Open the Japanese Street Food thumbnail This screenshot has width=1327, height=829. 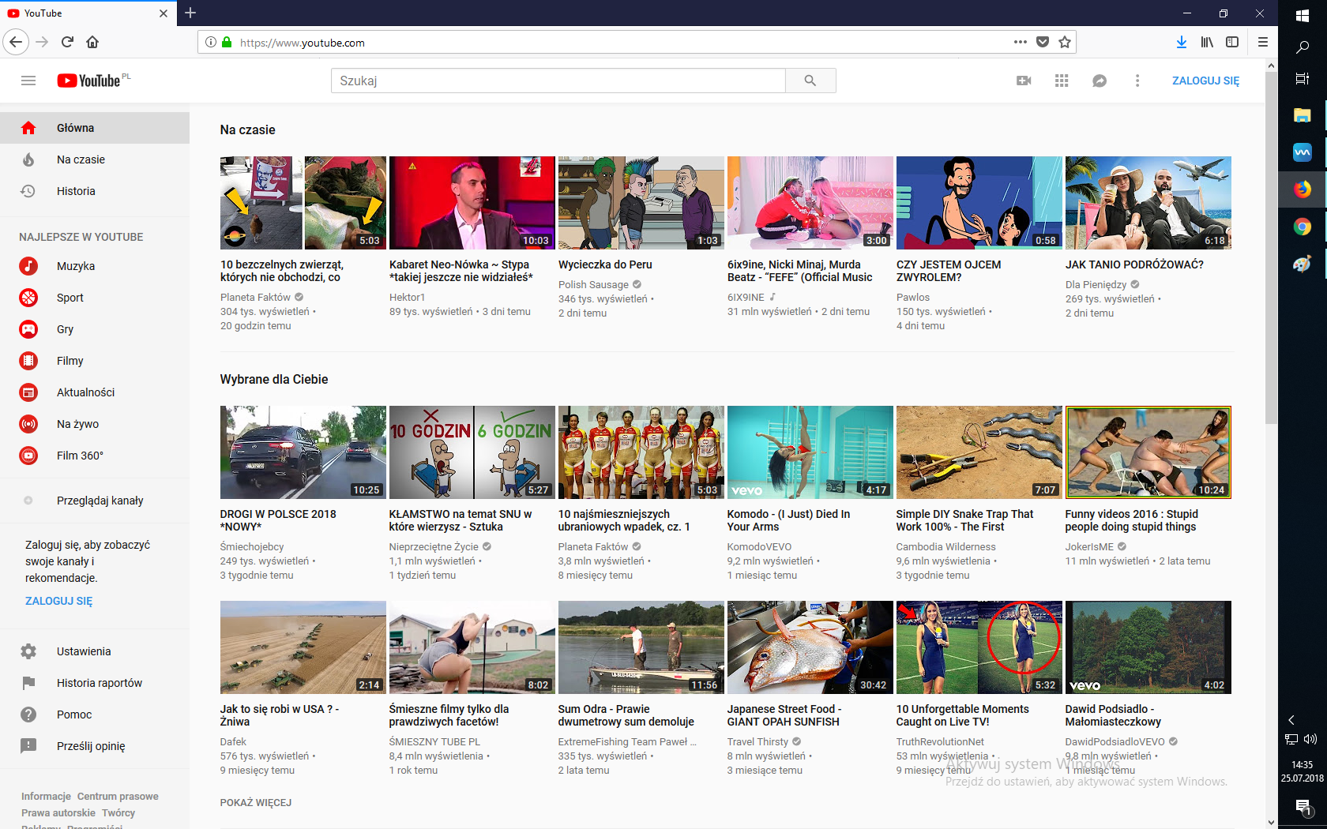pyautogui.click(x=810, y=647)
